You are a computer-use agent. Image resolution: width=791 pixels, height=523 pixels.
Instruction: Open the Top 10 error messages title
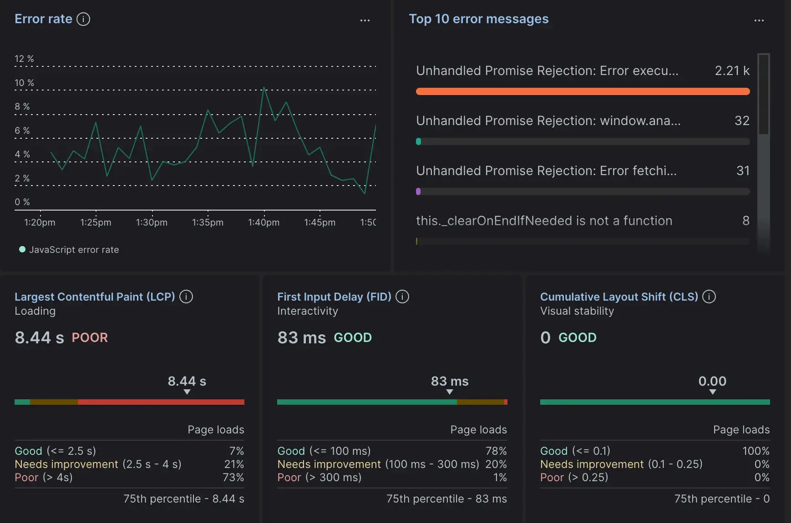click(x=478, y=19)
